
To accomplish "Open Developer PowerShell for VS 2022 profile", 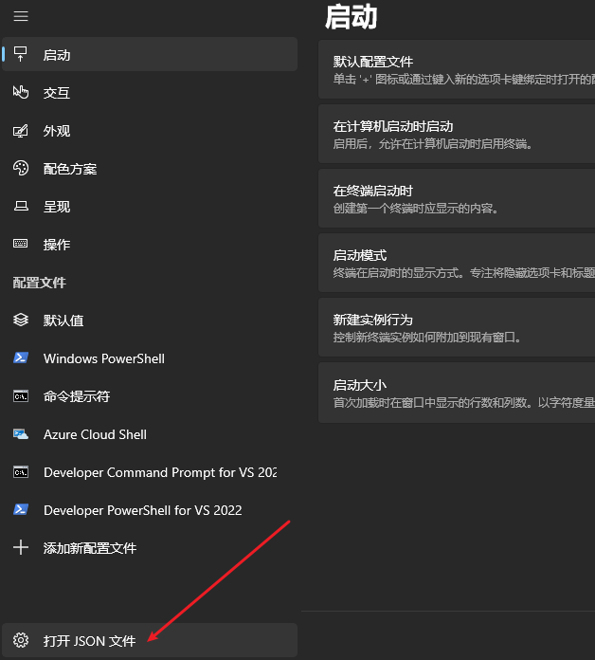I will pyautogui.click(x=142, y=510).
